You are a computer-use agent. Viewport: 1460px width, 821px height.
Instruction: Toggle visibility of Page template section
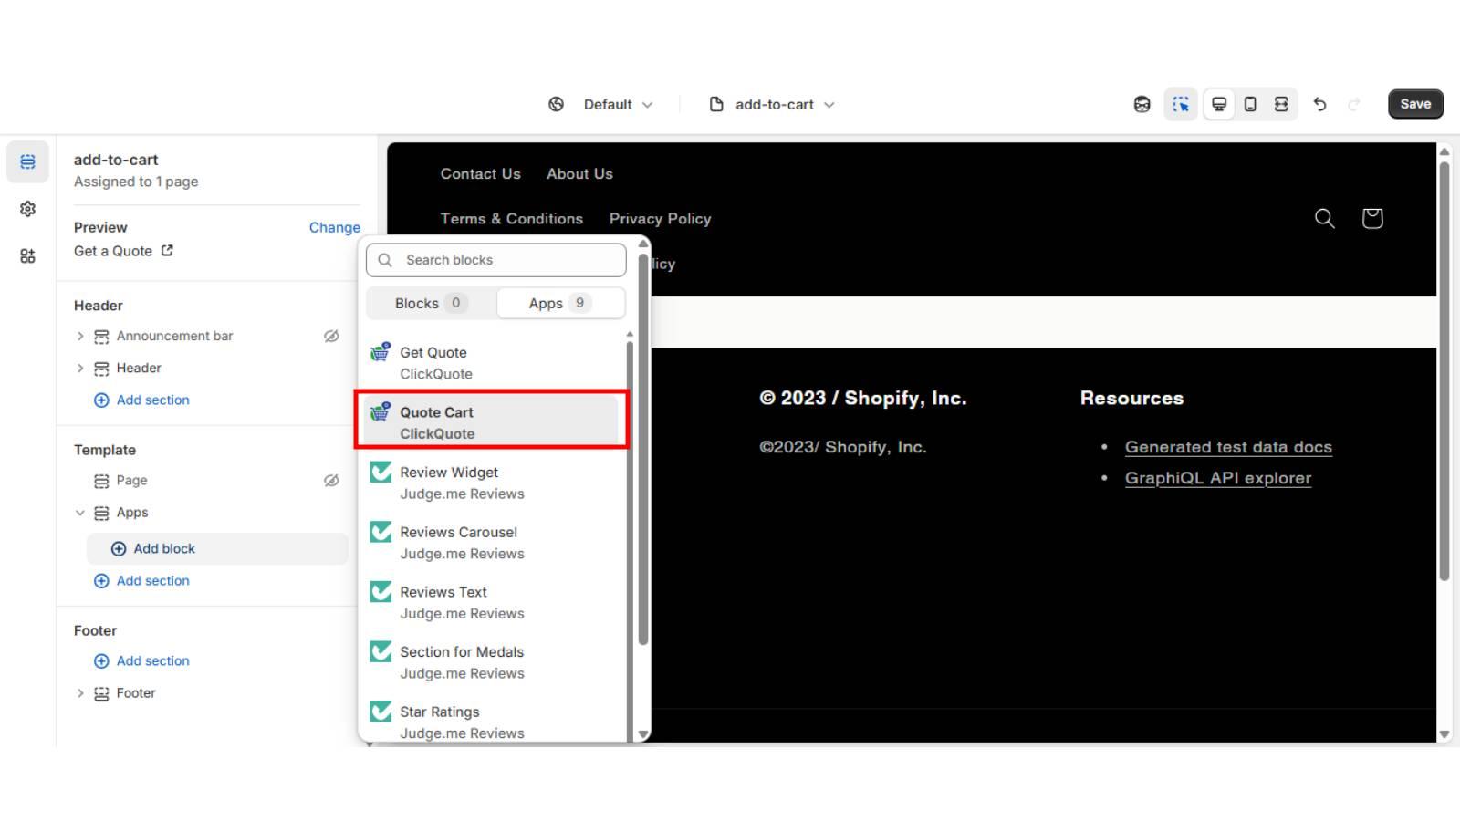[x=331, y=480]
